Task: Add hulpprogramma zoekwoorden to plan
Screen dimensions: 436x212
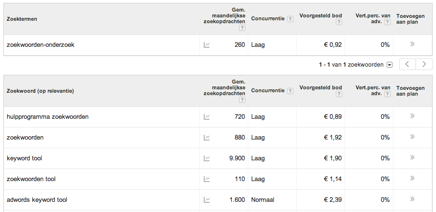Action: [x=412, y=116]
